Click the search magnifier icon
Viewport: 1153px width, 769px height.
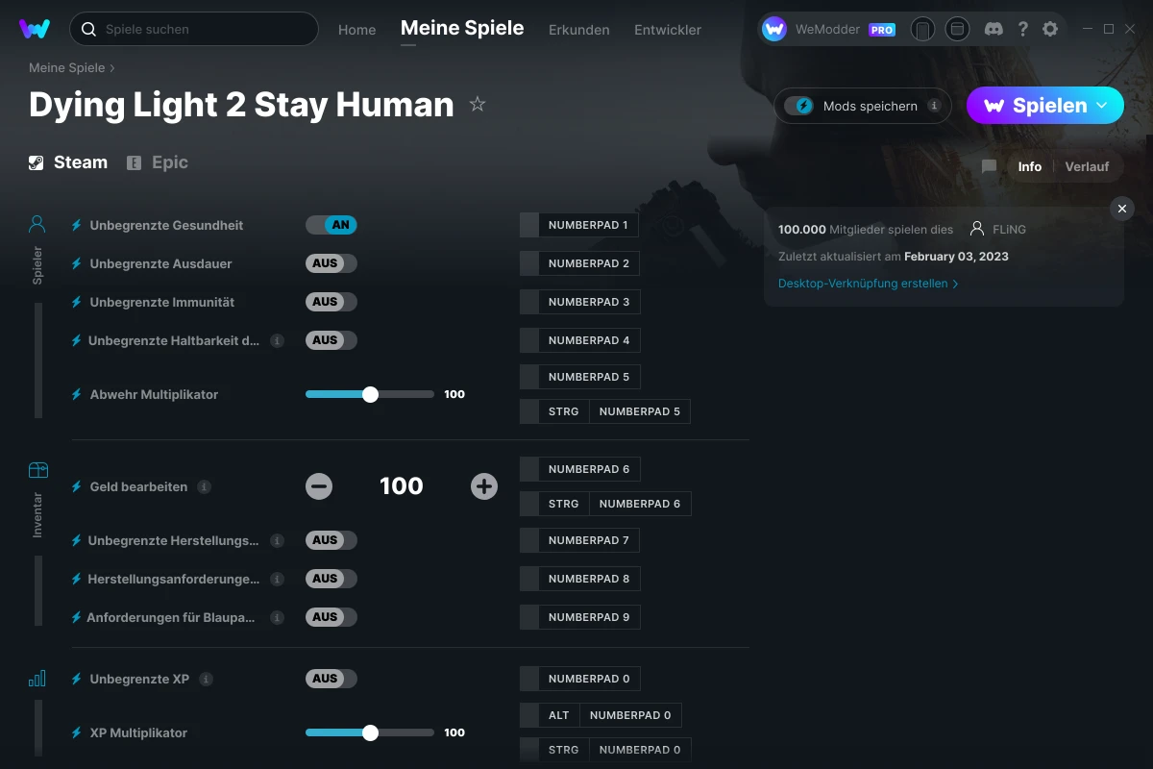coord(88,29)
